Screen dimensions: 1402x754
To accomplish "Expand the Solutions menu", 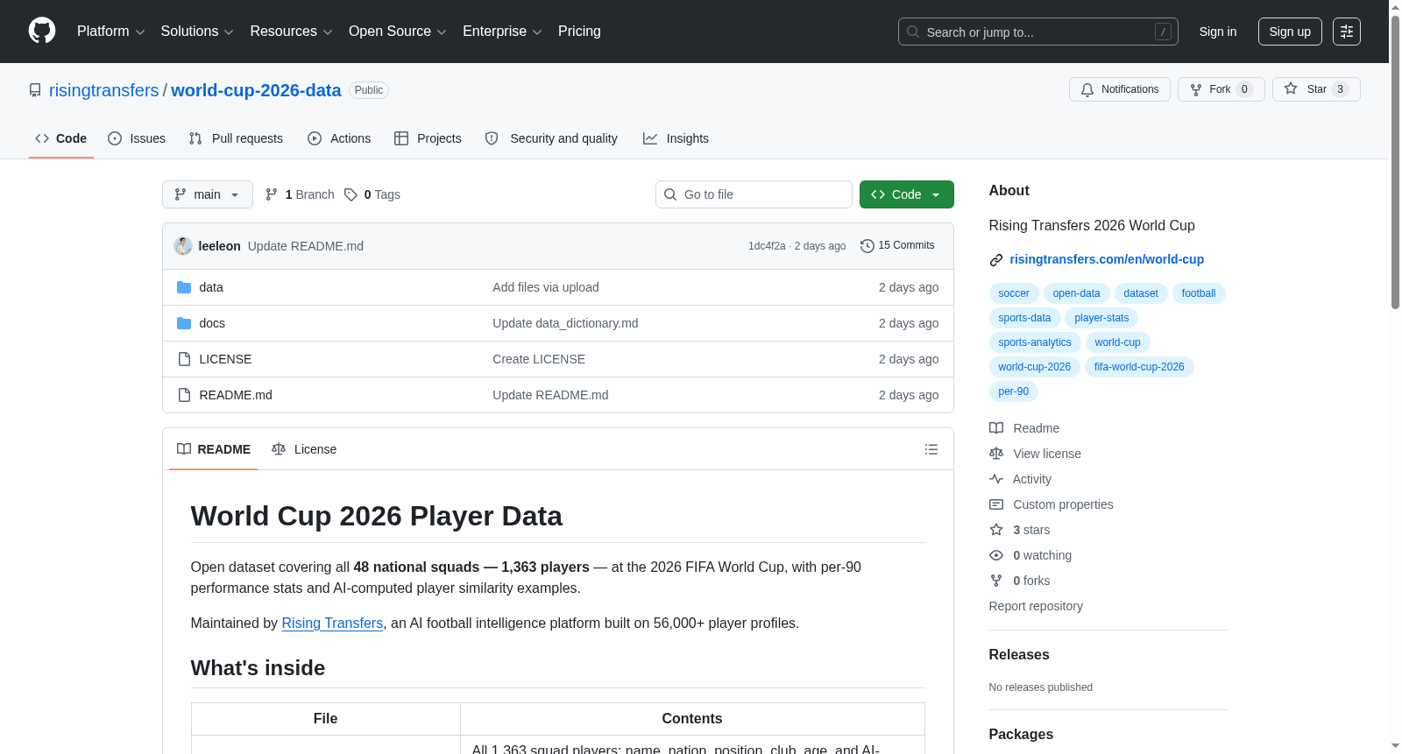I will [x=197, y=32].
